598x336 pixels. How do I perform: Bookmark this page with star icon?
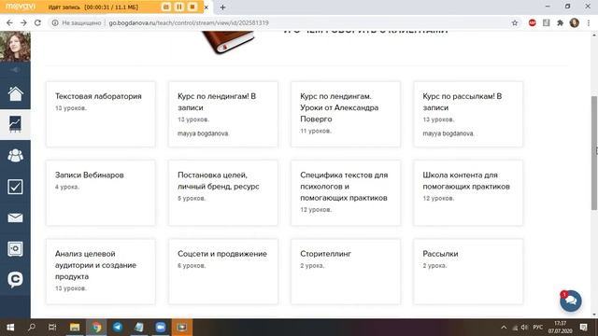coord(515,22)
